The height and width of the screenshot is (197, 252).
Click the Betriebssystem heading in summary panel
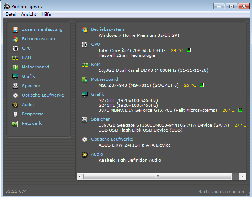pos(108,29)
